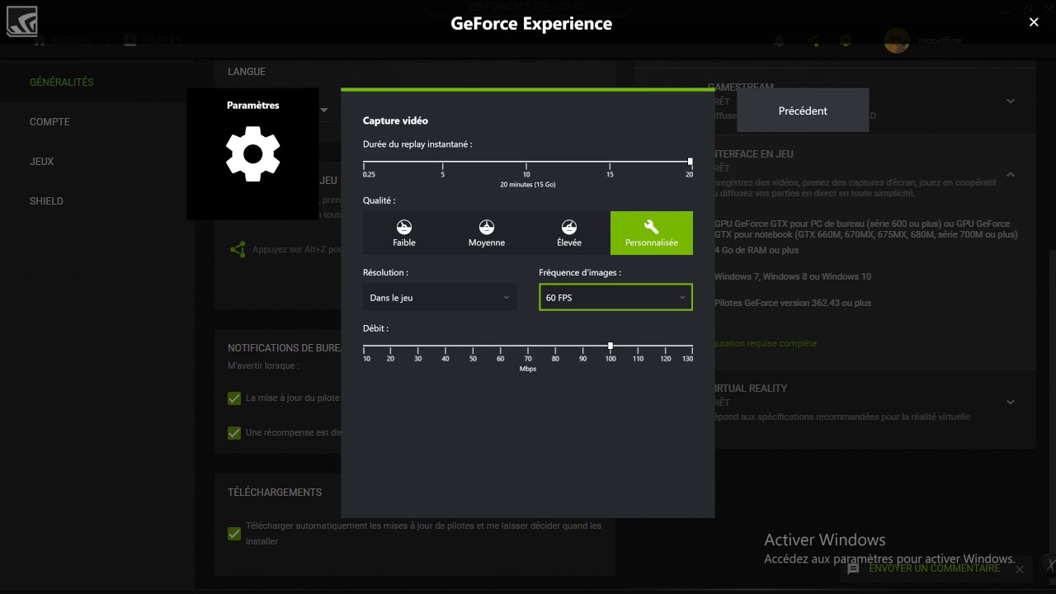Click 50 Mbps on the Débit slider
1056x594 pixels.
point(473,346)
